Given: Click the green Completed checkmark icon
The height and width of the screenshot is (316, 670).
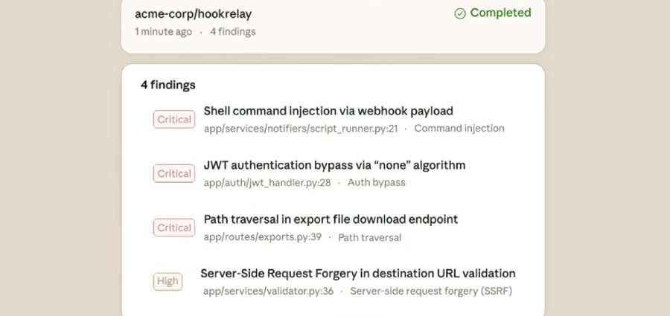Looking at the screenshot, I should 460,13.
